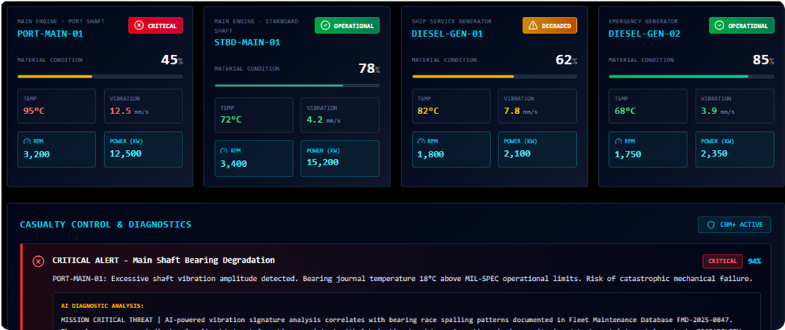Click the checkmark icon on STBD-MAIN-01 status badge
The width and height of the screenshot is (785, 330).
point(325,26)
